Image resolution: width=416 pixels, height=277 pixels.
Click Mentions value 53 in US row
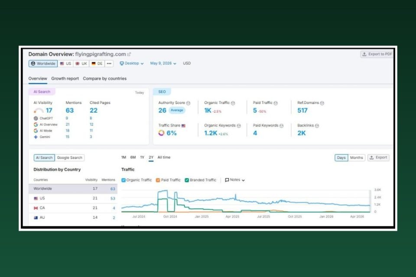[x=113, y=199]
